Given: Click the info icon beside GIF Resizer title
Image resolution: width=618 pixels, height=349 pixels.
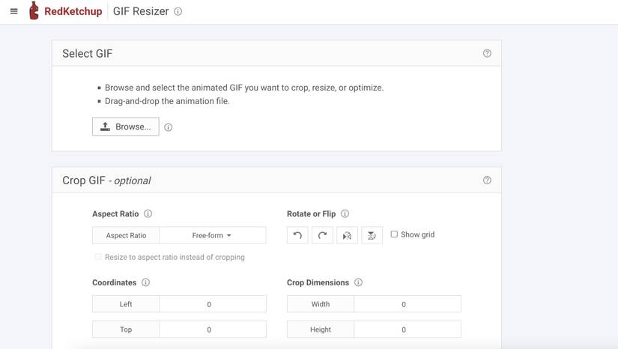Looking at the screenshot, I should (178, 11).
